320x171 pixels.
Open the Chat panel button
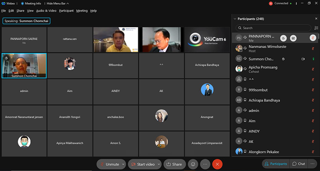pos(299,164)
